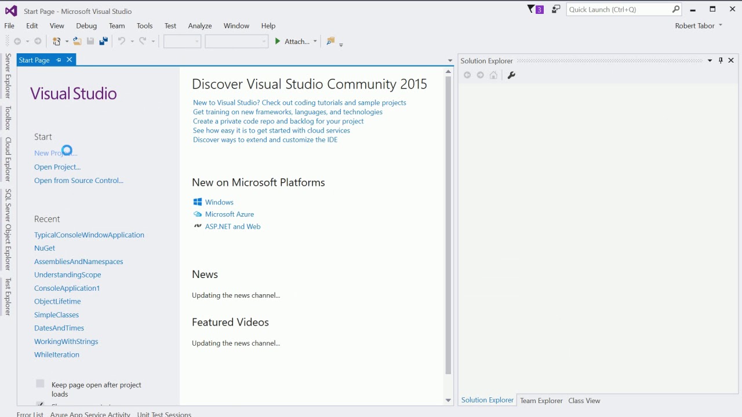Open recent project WorkingWithStrings
The height and width of the screenshot is (417, 742).
tap(66, 341)
